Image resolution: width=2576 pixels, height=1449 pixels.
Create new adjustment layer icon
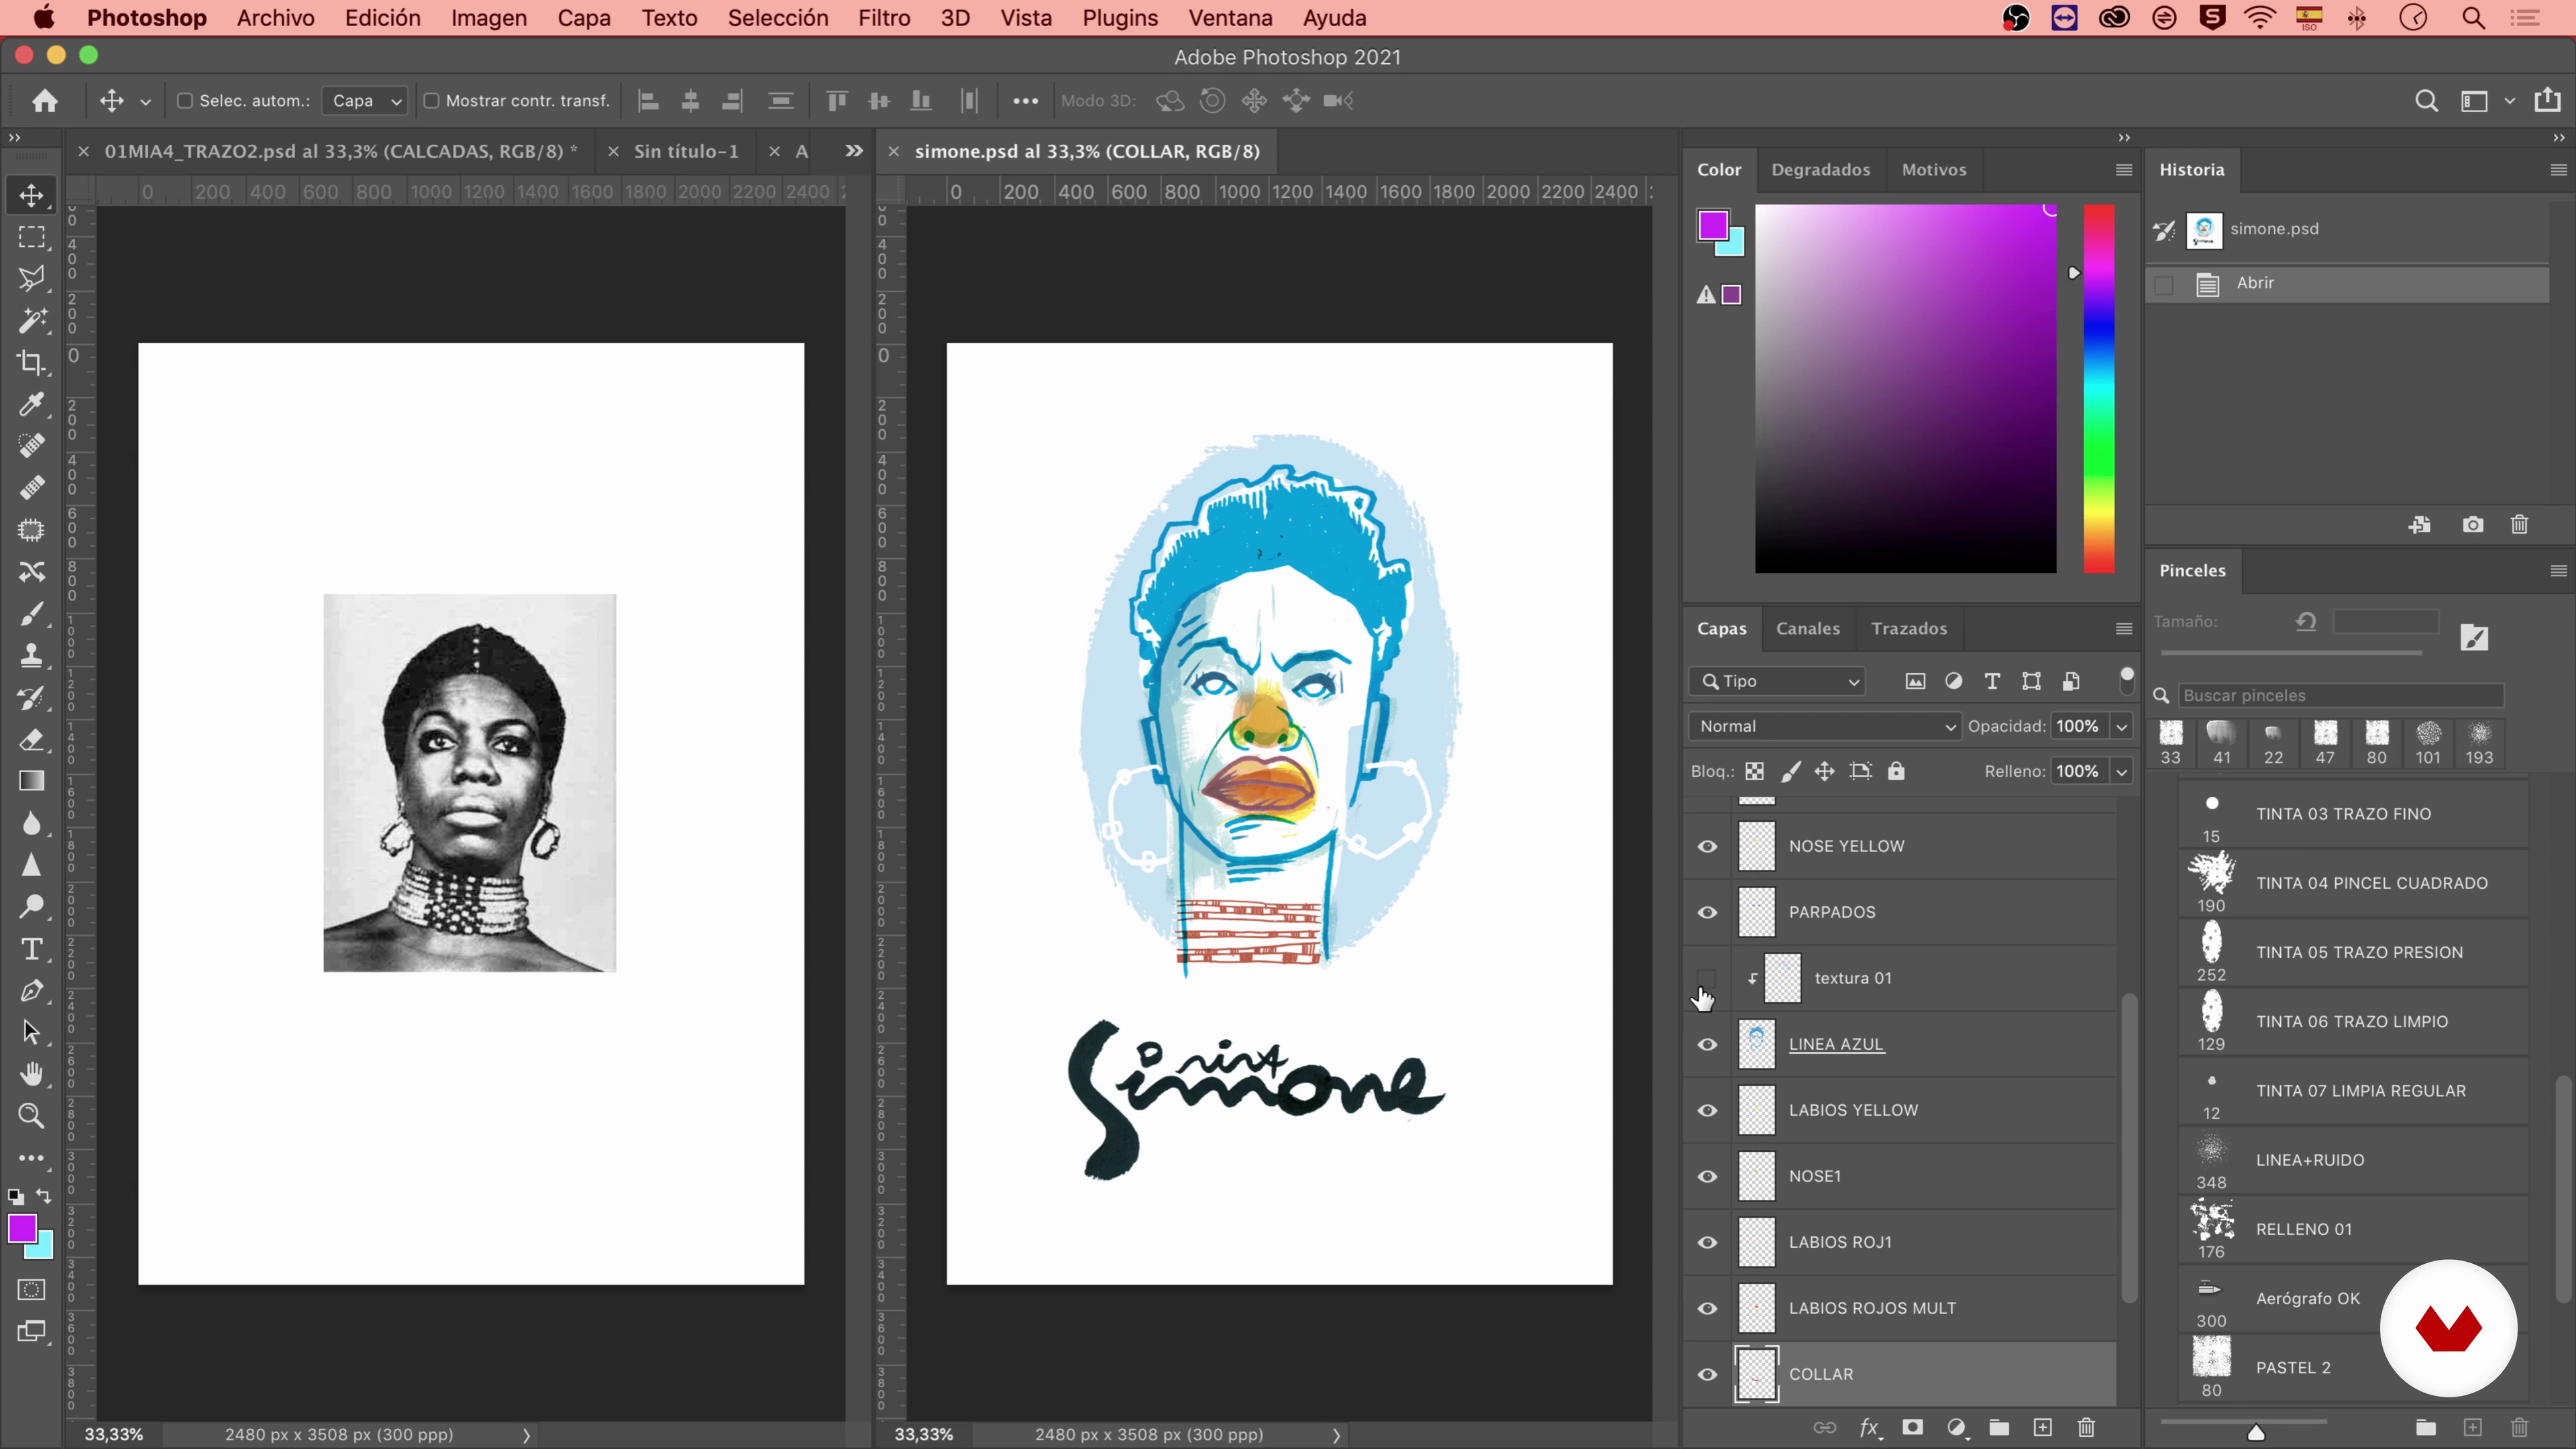click(x=1956, y=1427)
